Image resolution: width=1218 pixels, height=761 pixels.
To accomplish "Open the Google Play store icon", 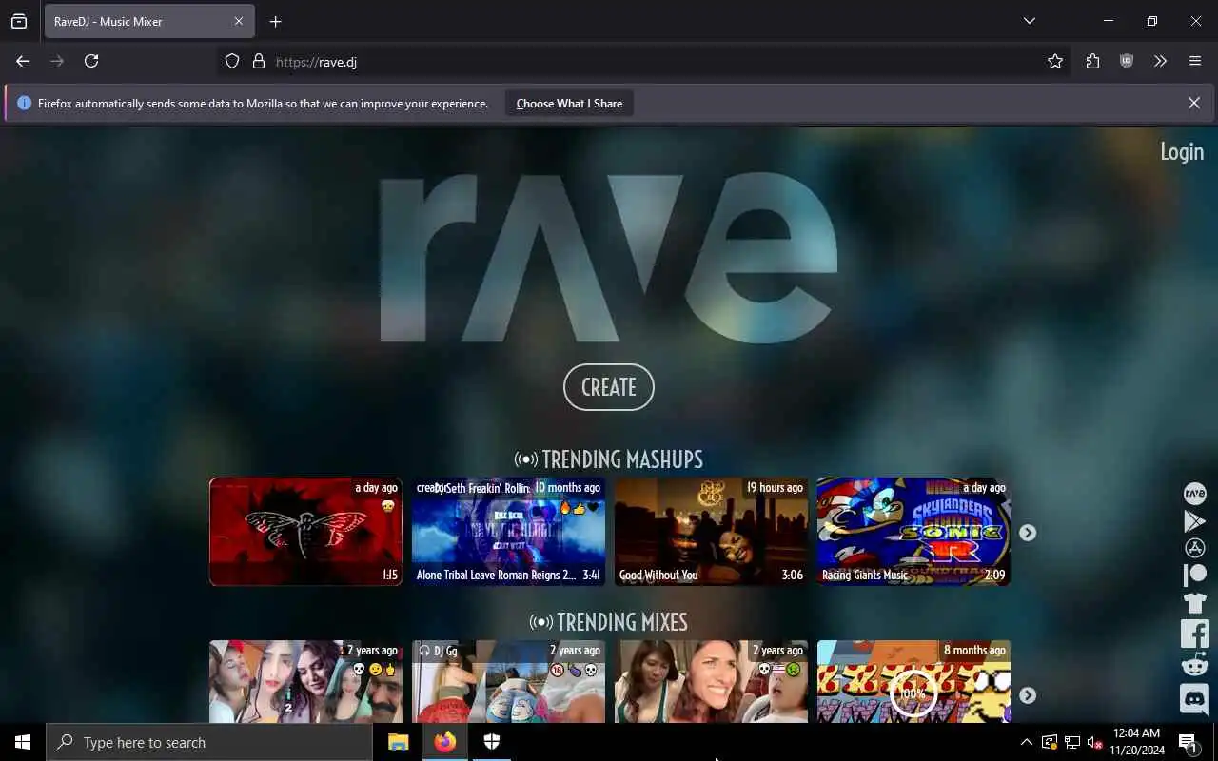I will tap(1194, 520).
